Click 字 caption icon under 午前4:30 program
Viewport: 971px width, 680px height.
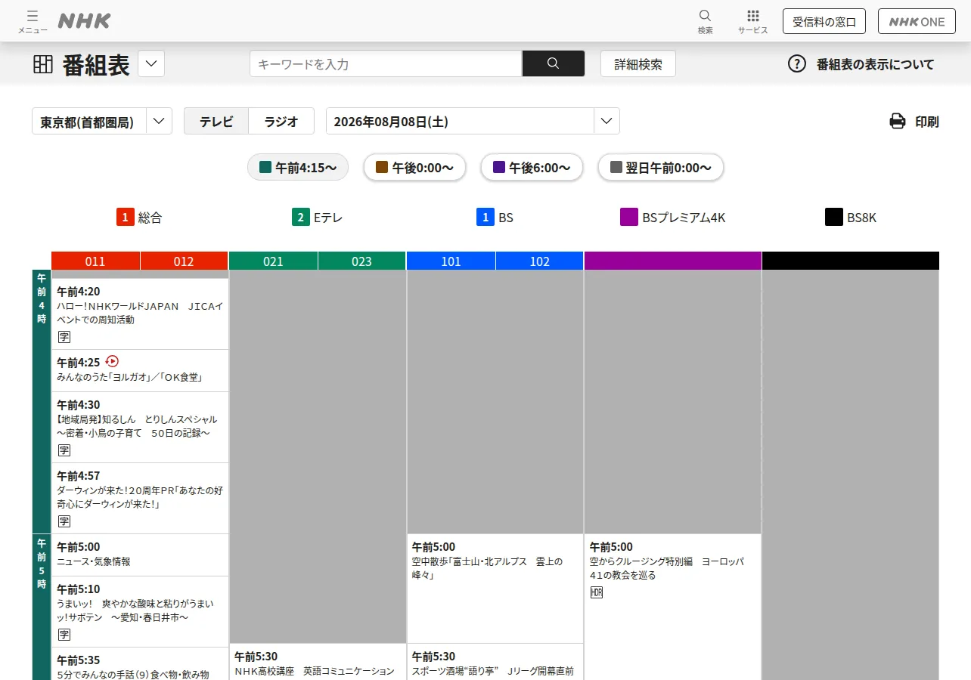click(64, 450)
